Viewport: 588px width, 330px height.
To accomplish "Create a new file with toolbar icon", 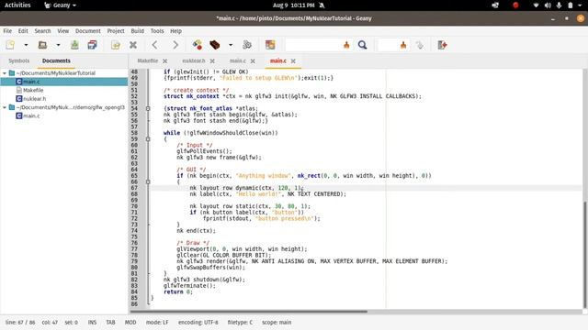I will pyautogui.click(x=10, y=45).
